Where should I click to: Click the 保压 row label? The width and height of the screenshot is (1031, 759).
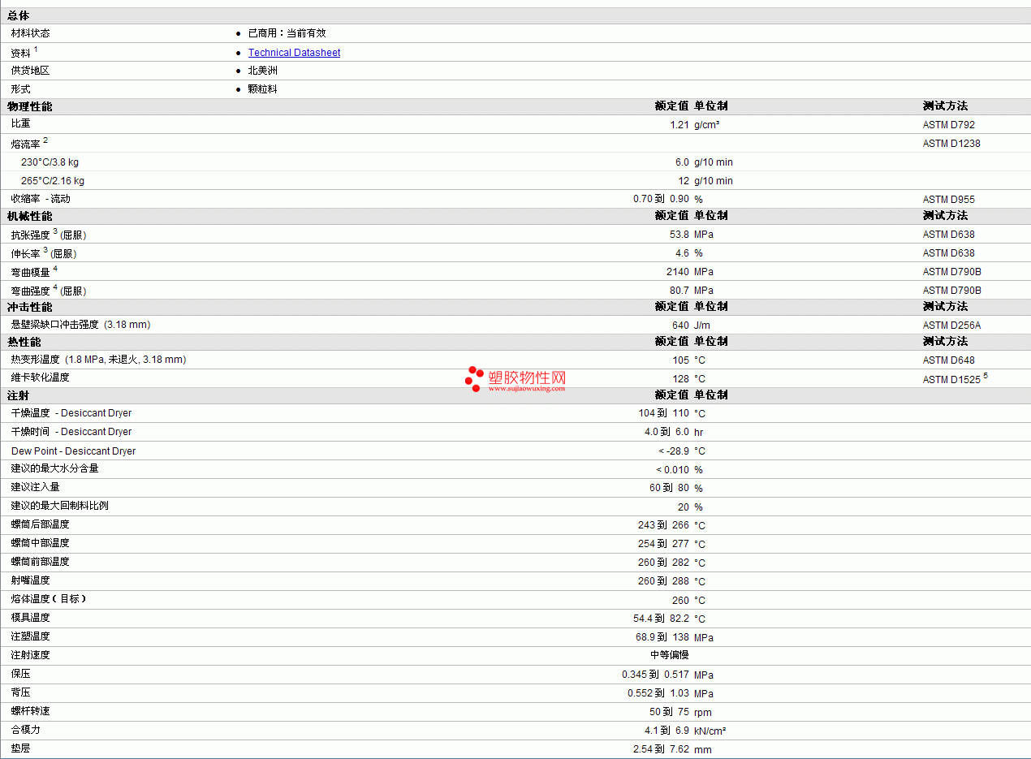coord(20,674)
